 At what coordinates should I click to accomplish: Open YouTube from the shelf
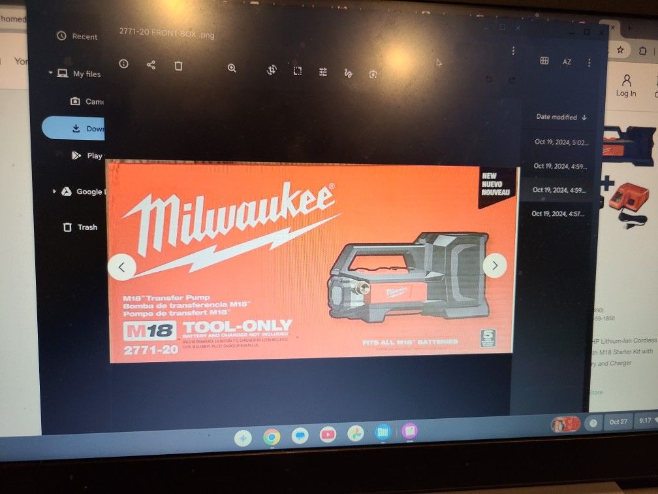pyautogui.click(x=328, y=434)
